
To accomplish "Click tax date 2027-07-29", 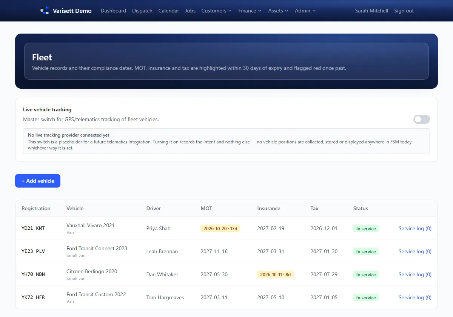I will (324, 274).
